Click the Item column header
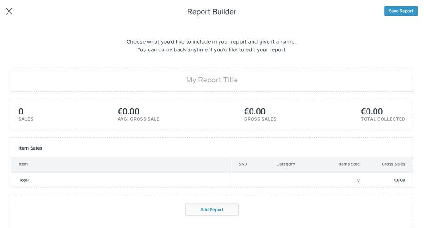This screenshot has width=424, height=228. tap(23, 164)
